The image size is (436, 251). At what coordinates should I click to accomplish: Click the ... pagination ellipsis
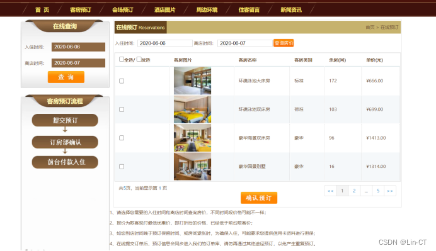coord(366,191)
